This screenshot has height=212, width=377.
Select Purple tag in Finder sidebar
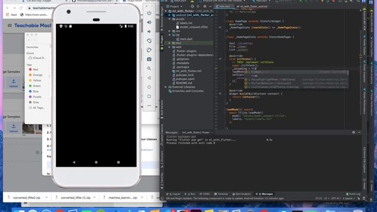tap(35, 97)
